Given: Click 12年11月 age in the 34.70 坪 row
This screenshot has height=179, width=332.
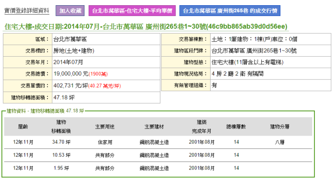Looking at the screenshot, I should 23,142.
